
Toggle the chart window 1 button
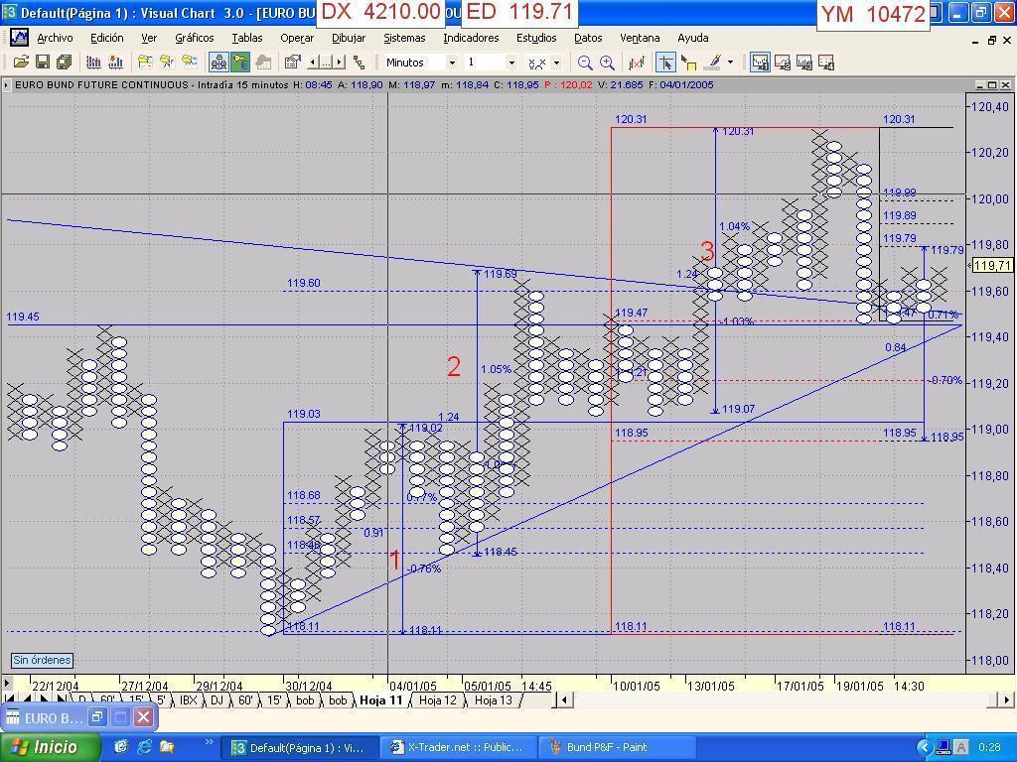pos(761,63)
